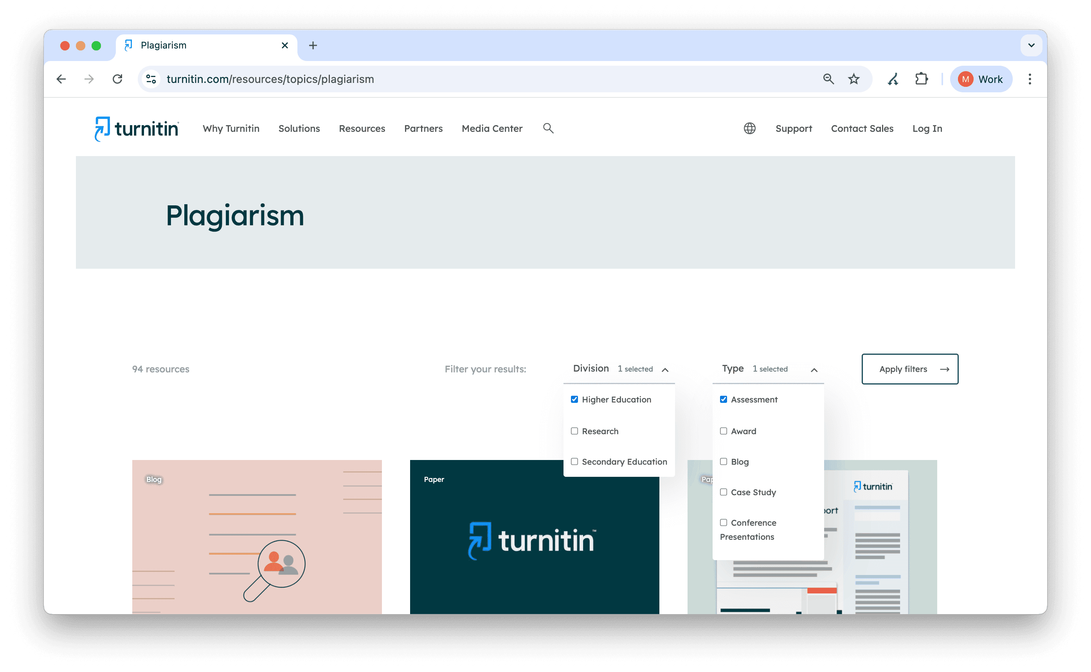Screen dimensions: 1091x672
Task: Open the extensions puzzle icon
Action: click(x=921, y=79)
